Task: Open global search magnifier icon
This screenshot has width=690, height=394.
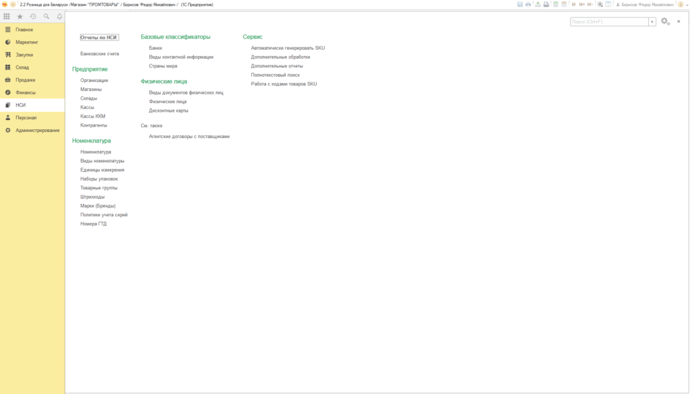Action: (x=46, y=16)
